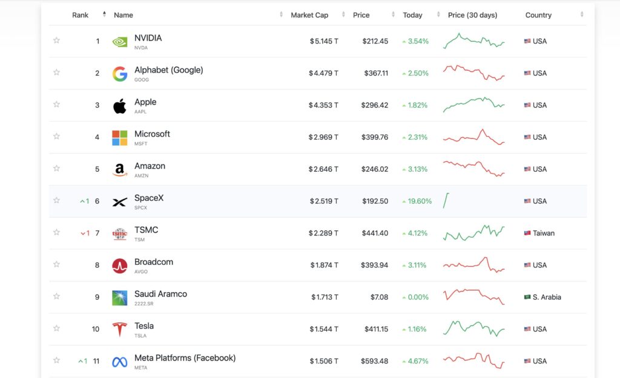
Task: Click Microsoft market cap $2.969 T
Action: point(323,137)
